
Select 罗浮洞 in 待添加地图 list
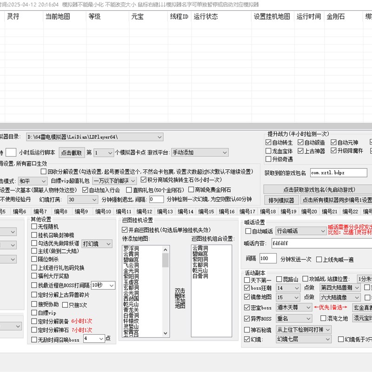click(x=131, y=249)
